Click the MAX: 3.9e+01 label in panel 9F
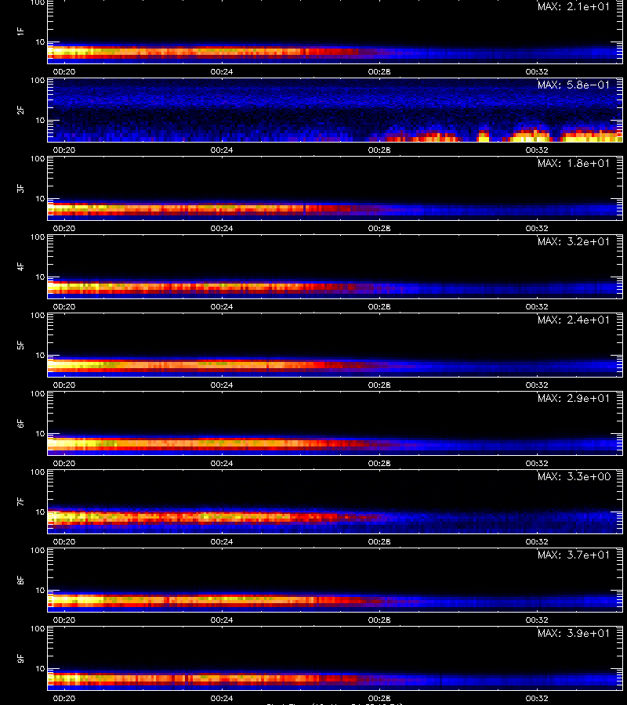Screen dimensions: 627x705 574,633
